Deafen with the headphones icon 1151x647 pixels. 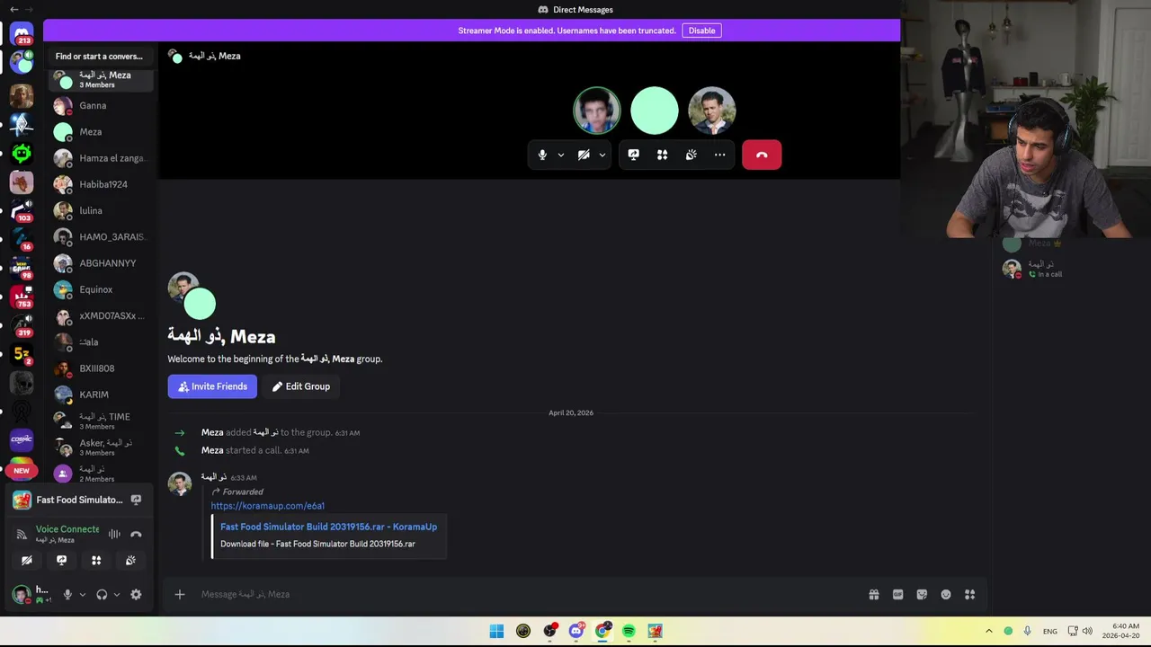click(102, 594)
